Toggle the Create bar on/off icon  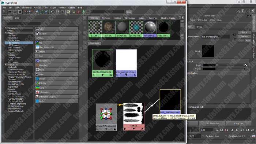click(x=4, y=12)
